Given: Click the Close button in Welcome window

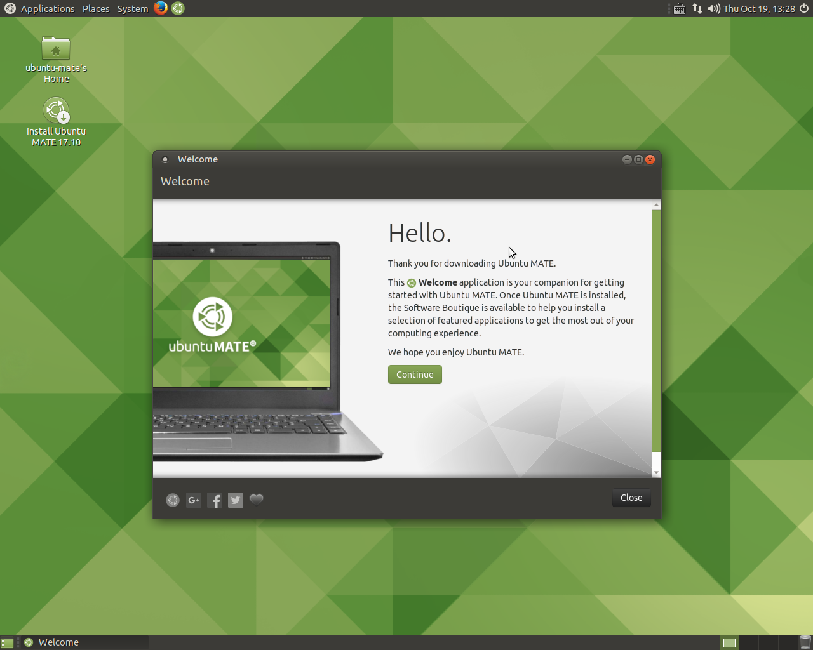Looking at the screenshot, I should [x=631, y=498].
